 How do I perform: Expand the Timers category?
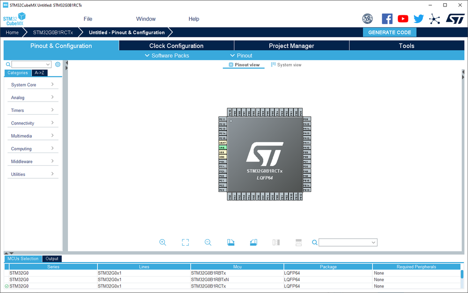pos(33,110)
